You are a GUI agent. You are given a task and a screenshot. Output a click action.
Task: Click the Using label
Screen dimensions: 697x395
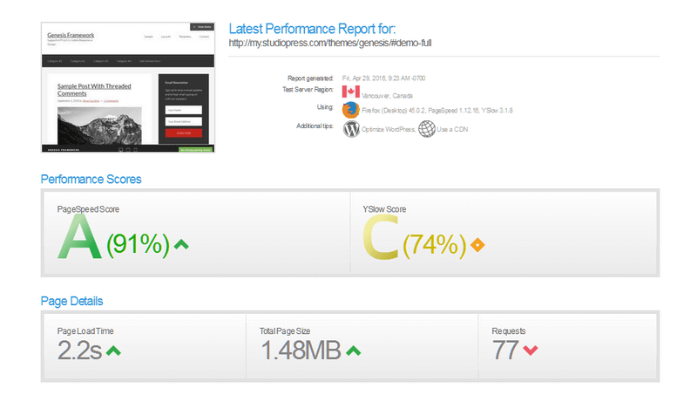pyautogui.click(x=325, y=107)
